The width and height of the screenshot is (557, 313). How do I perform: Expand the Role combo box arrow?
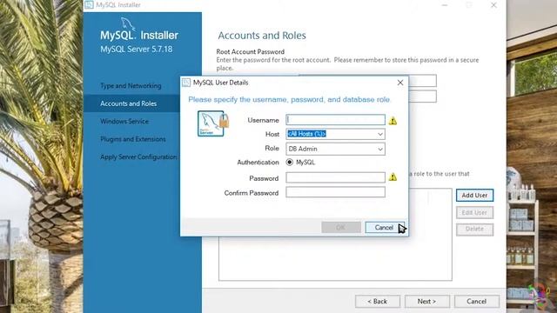[380, 149]
